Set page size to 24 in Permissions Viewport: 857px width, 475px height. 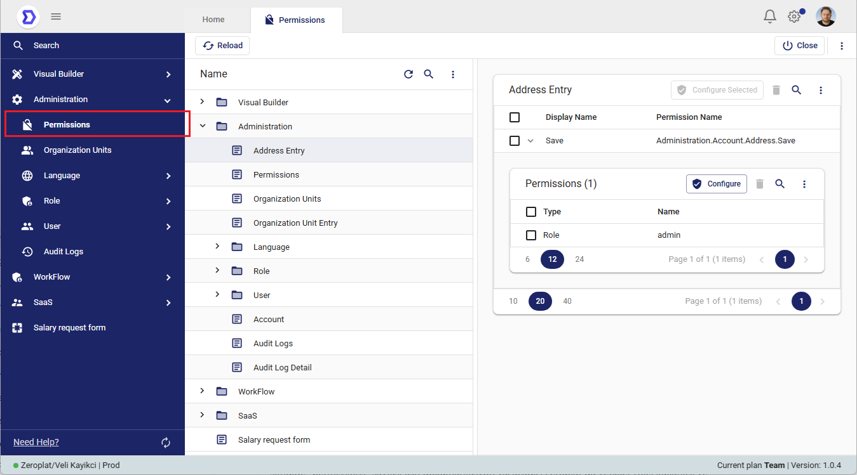[x=579, y=259]
